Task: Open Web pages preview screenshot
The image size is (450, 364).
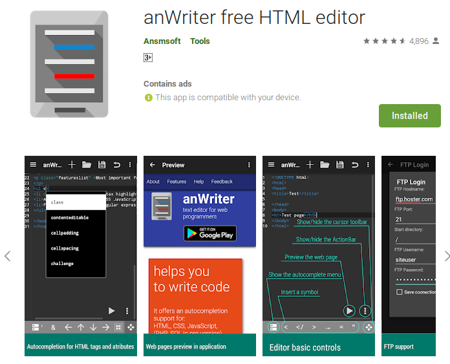Action: click(199, 256)
